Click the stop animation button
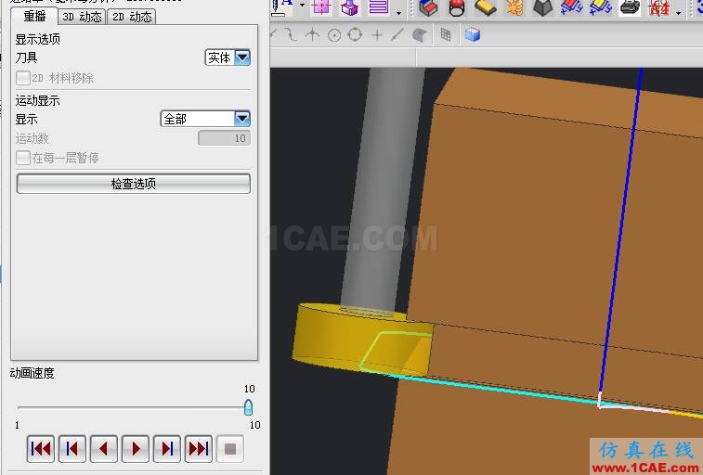703x475 pixels. [230, 449]
